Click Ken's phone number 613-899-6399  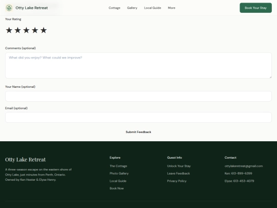pos(239,174)
